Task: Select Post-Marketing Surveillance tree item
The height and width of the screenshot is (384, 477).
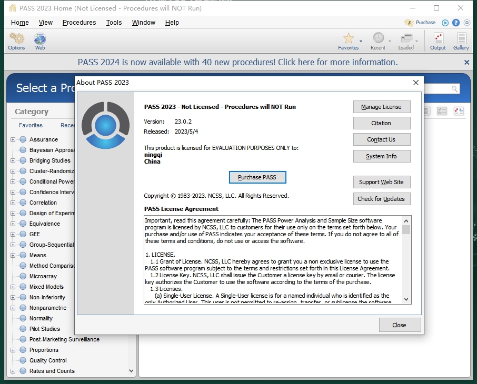Action: coord(64,339)
